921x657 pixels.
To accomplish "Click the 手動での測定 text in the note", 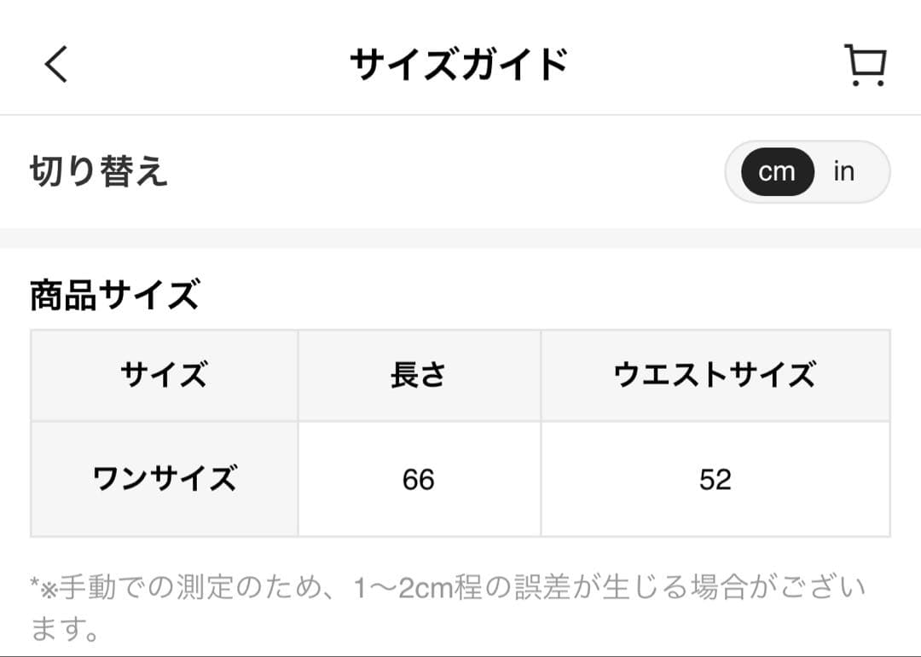I will [130, 587].
